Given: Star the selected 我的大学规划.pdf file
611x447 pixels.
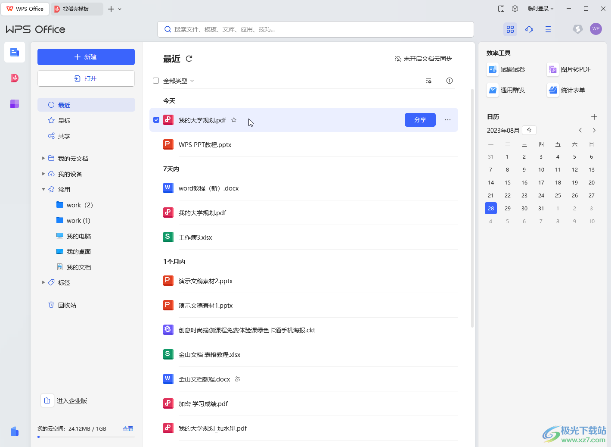Looking at the screenshot, I should (x=234, y=120).
